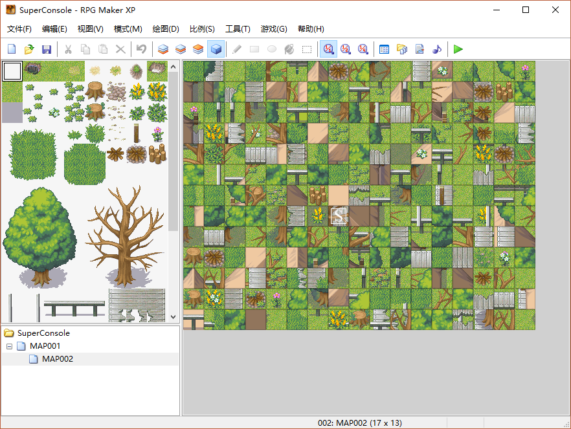Viewport: 571px width, 429px height.
Task: Open the 编辑(E) menu
Action: pyautogui.click(x=54, y=29)
